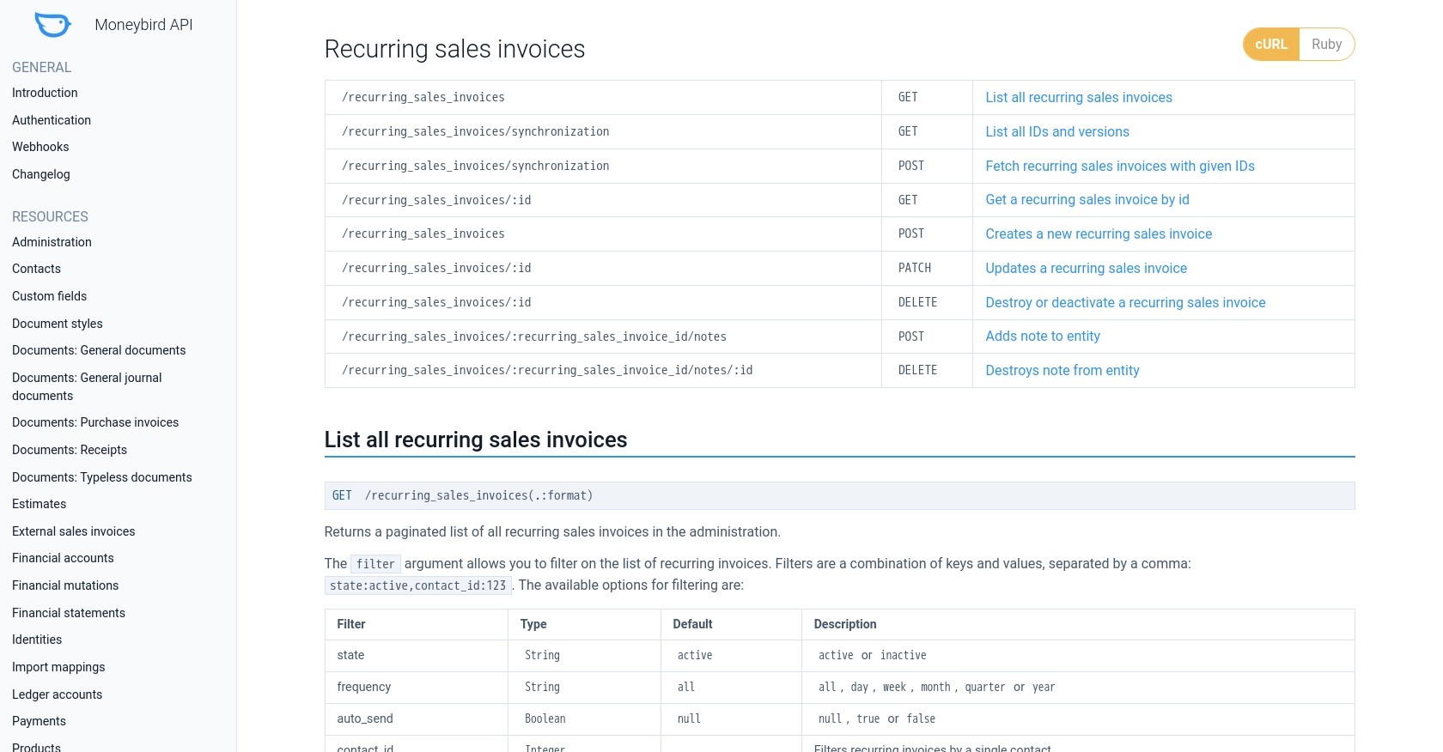
Task: Open Documents: General documents
Action: click(99, 350)
